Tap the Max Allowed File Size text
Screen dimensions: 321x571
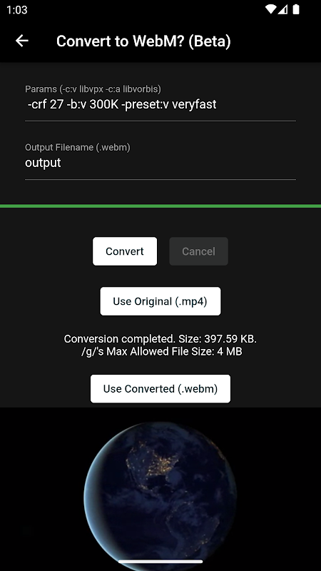(x=162, y=352)
